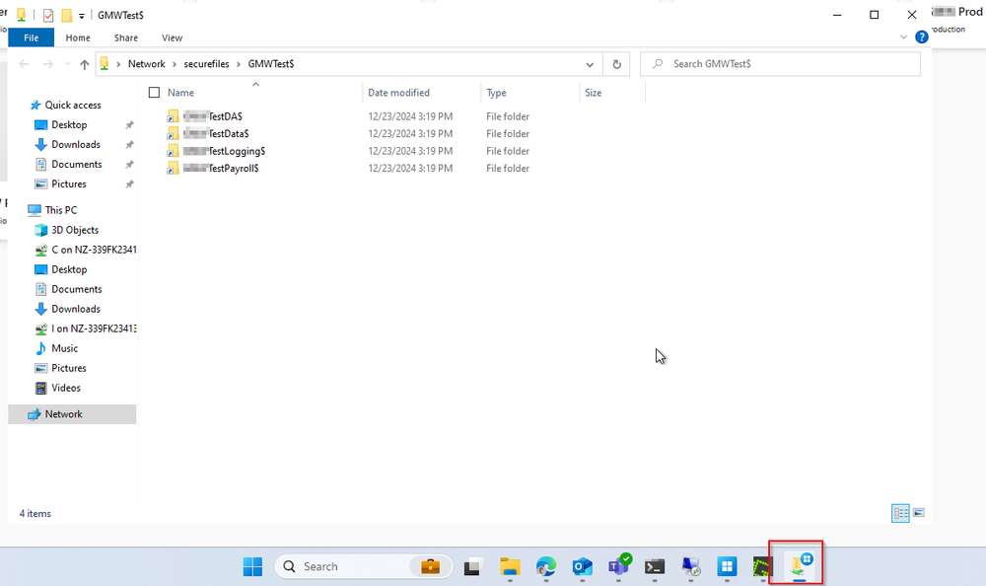Expand the address bar history dropdown
The image size is (986, 586).
click(x=591, y=64)
